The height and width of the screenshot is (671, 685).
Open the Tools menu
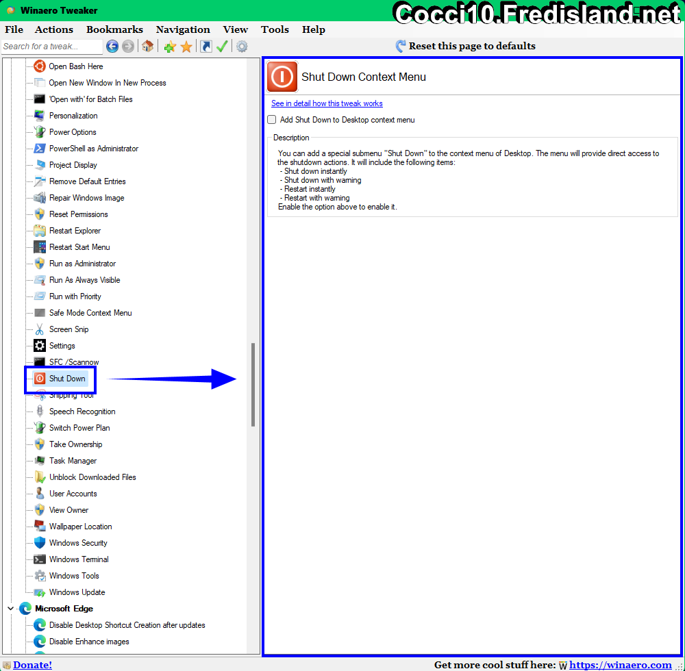click(275, 29)
